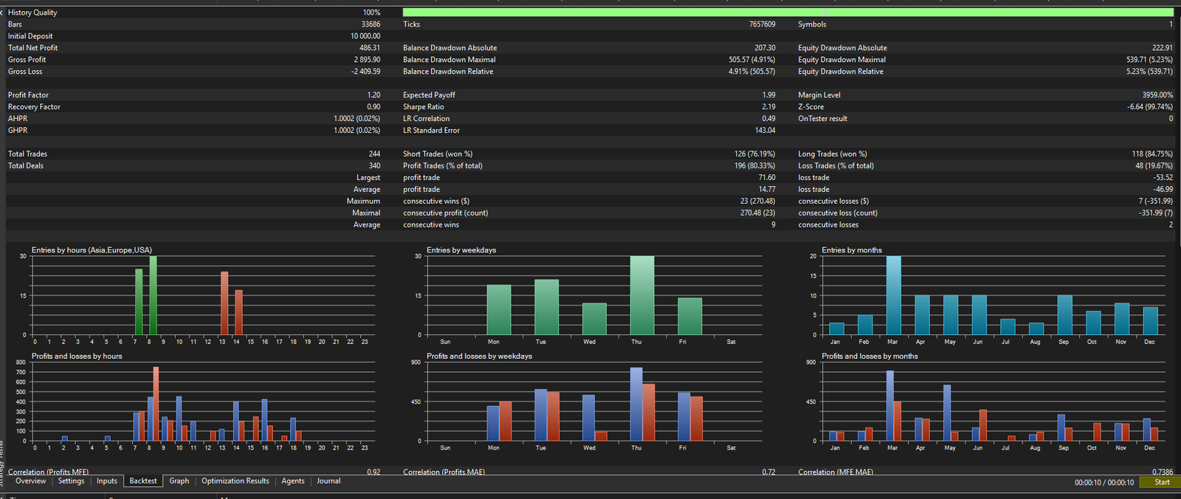Viewport: 1181px width, 499px height.
Task: Click the AHPR label
Action: [x=18, y=119]
